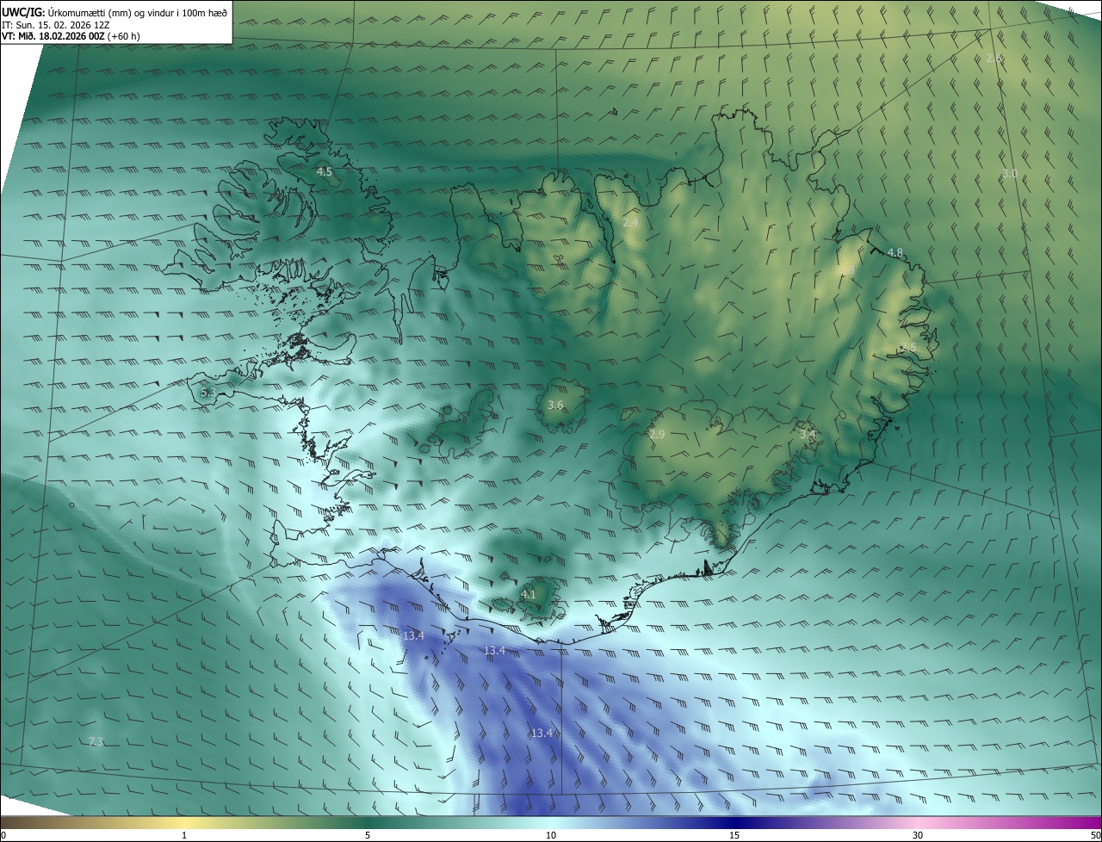Click the valid time 'VT: Mið. 18.02.2026 00Z (+60 h)'
1102x842 pixels.
[71, 35]
